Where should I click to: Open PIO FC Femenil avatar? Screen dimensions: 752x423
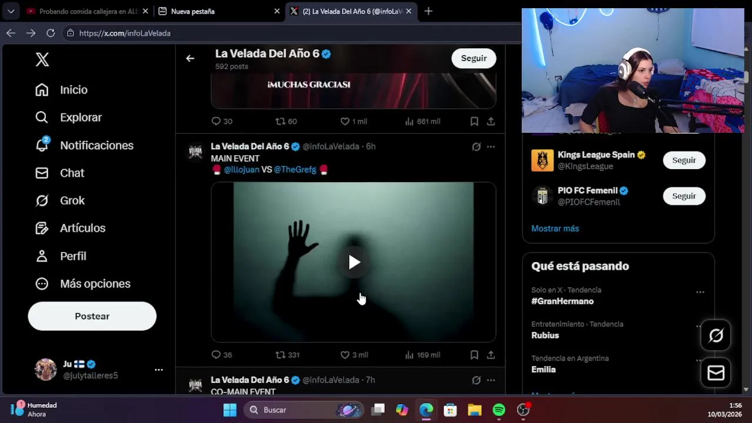click(x=542, y=196)
